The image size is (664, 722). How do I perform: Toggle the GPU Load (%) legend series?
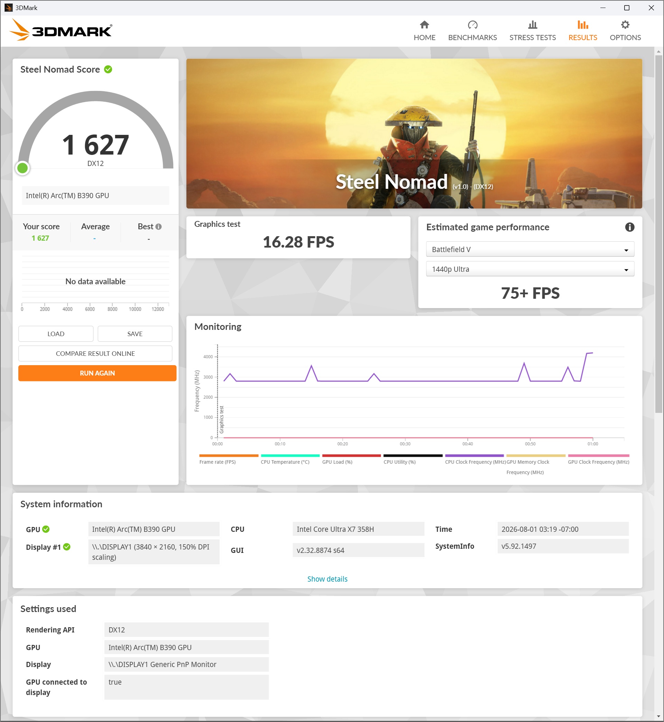351,460
